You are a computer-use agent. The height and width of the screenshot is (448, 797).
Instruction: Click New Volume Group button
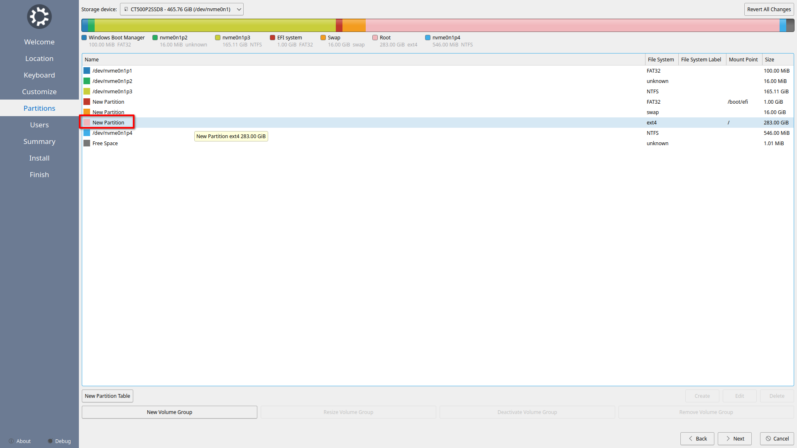coord(169,412)
